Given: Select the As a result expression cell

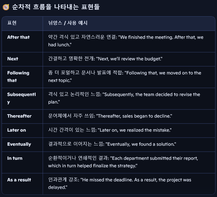Looking at the screenshot, I should (x=18, y=180).
